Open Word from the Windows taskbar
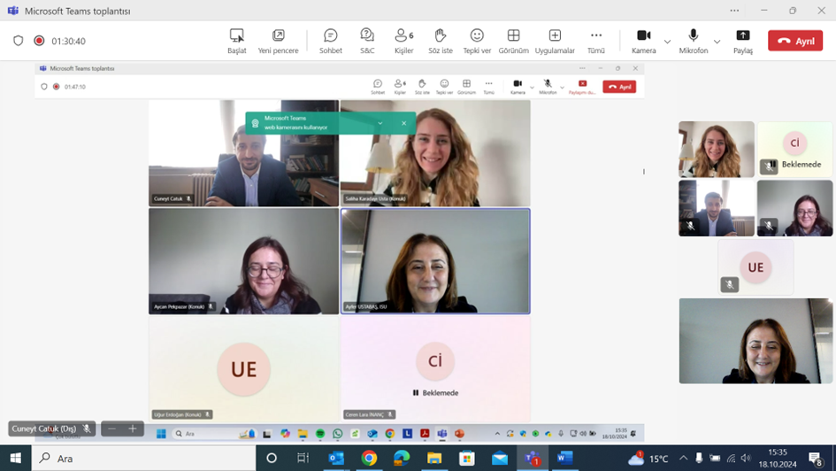This screenshot has width=836, height=471. pyautogui.click(x=564, y=458)
